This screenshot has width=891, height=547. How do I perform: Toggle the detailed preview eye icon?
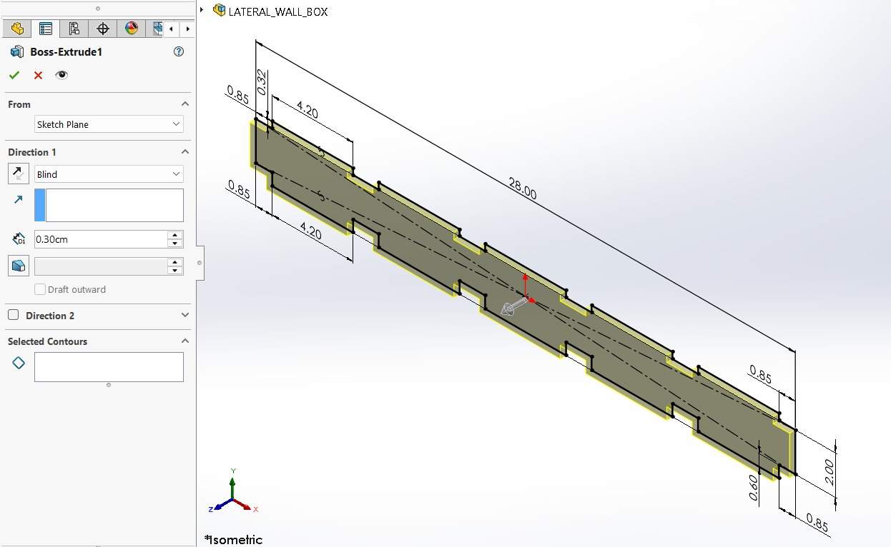coord(62,75)
